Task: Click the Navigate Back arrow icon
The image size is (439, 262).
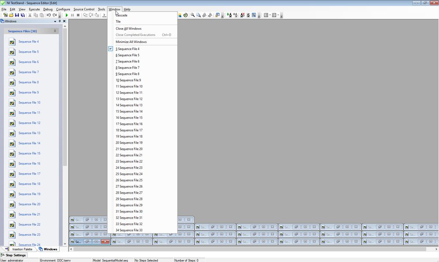Action: pyautogui.click(x=266, y=15)
